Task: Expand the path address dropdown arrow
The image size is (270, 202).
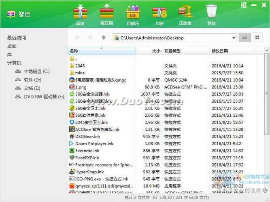Action: tap(234, 38)
